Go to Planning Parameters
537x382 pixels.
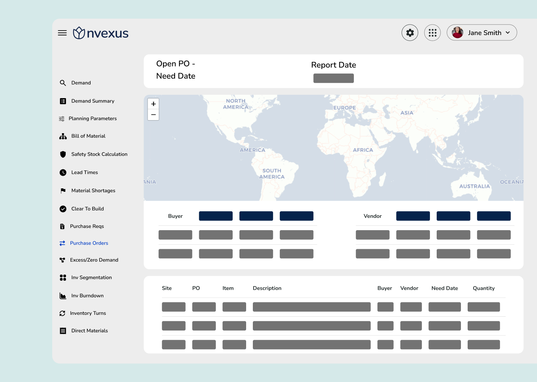[x=92, y=119]
